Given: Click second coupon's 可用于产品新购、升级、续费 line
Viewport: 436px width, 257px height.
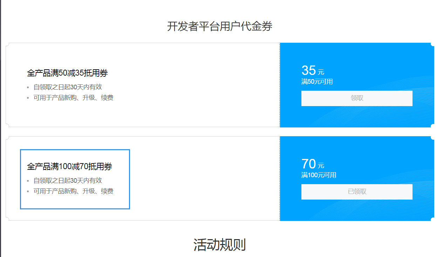Looking at the screenshot, I should click(73, 191).
